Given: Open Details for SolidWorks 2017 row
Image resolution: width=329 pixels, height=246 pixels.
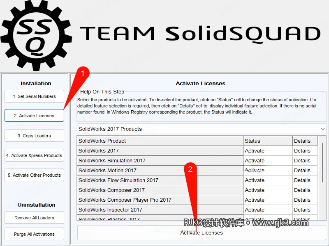Looking at the screenshot, I should pos(305,150).
